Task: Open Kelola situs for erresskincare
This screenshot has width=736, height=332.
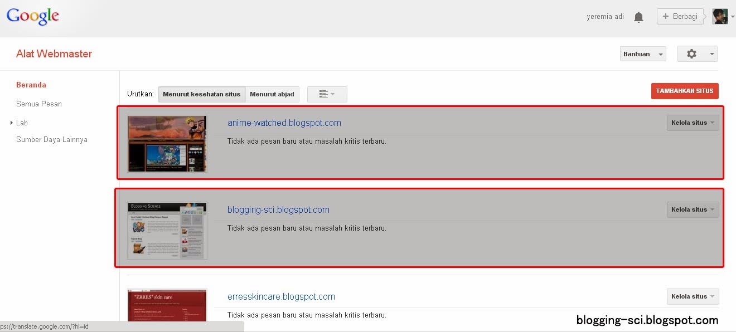Action: point(693,296)
